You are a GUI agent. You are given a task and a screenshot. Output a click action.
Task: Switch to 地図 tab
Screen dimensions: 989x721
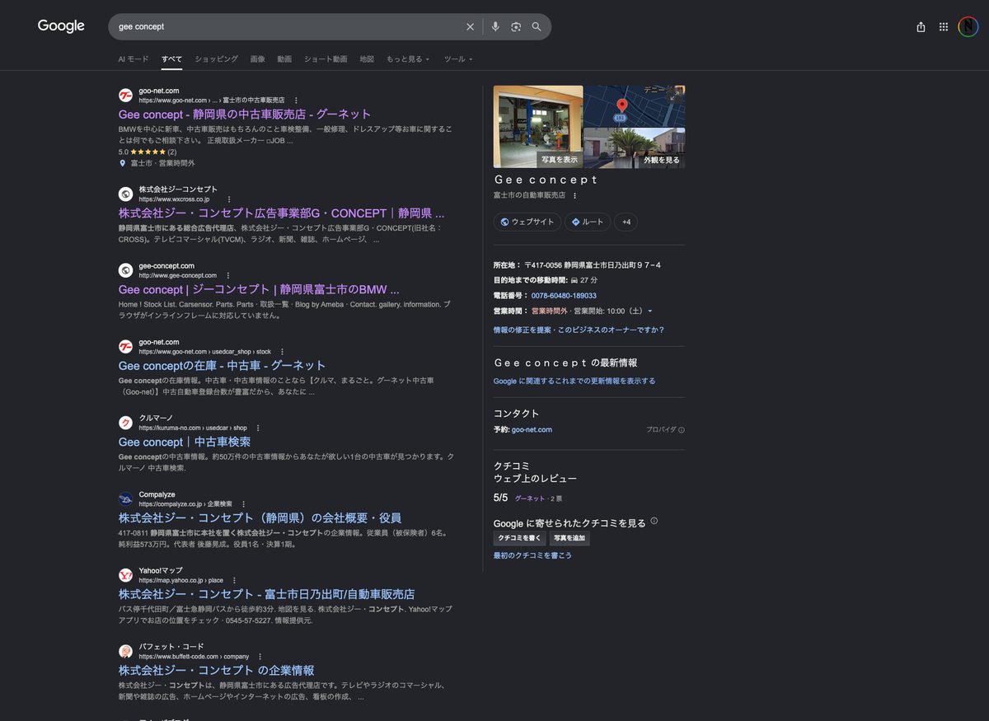(x=367, y=59)
